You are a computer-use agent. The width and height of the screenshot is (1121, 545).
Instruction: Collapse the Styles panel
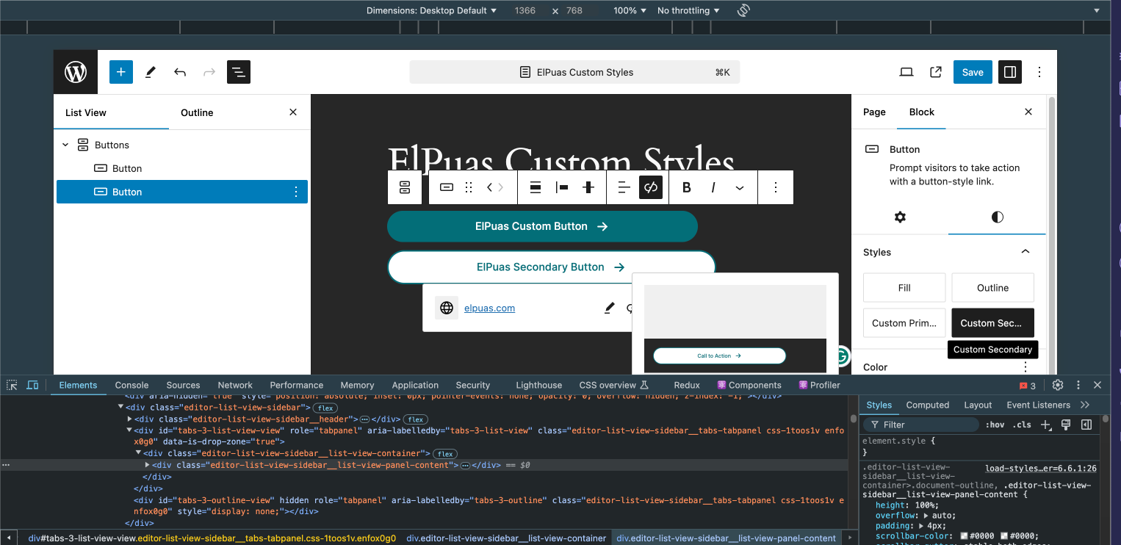pos(1026,252)
